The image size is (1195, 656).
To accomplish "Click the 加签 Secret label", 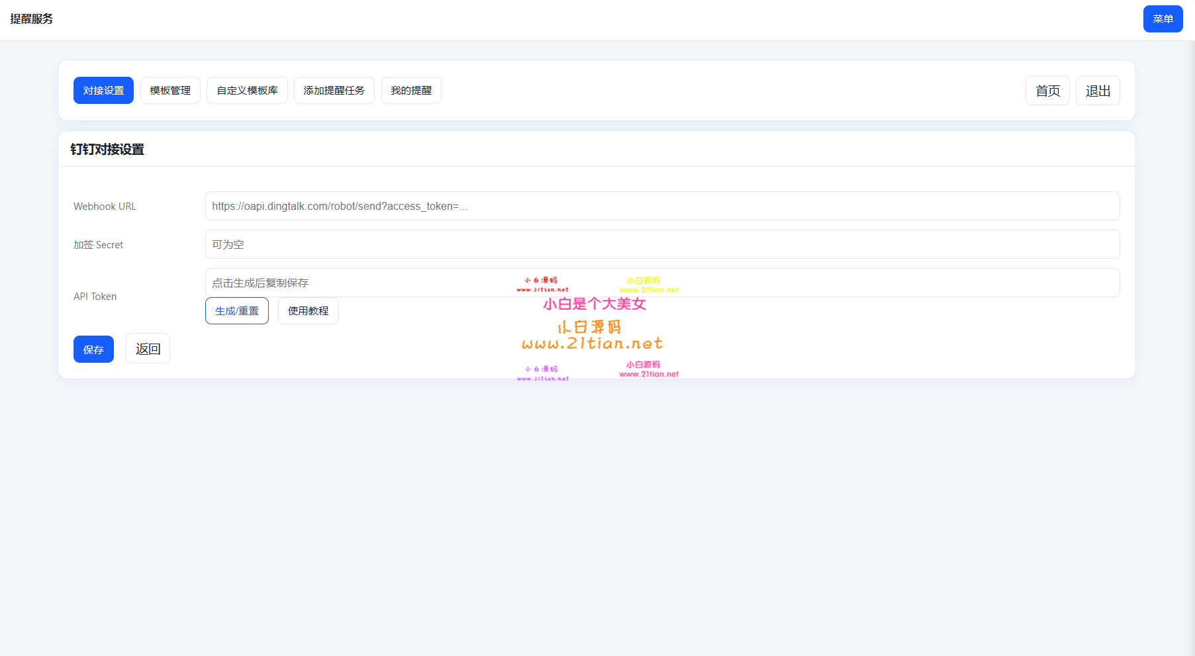I will 98,245.
